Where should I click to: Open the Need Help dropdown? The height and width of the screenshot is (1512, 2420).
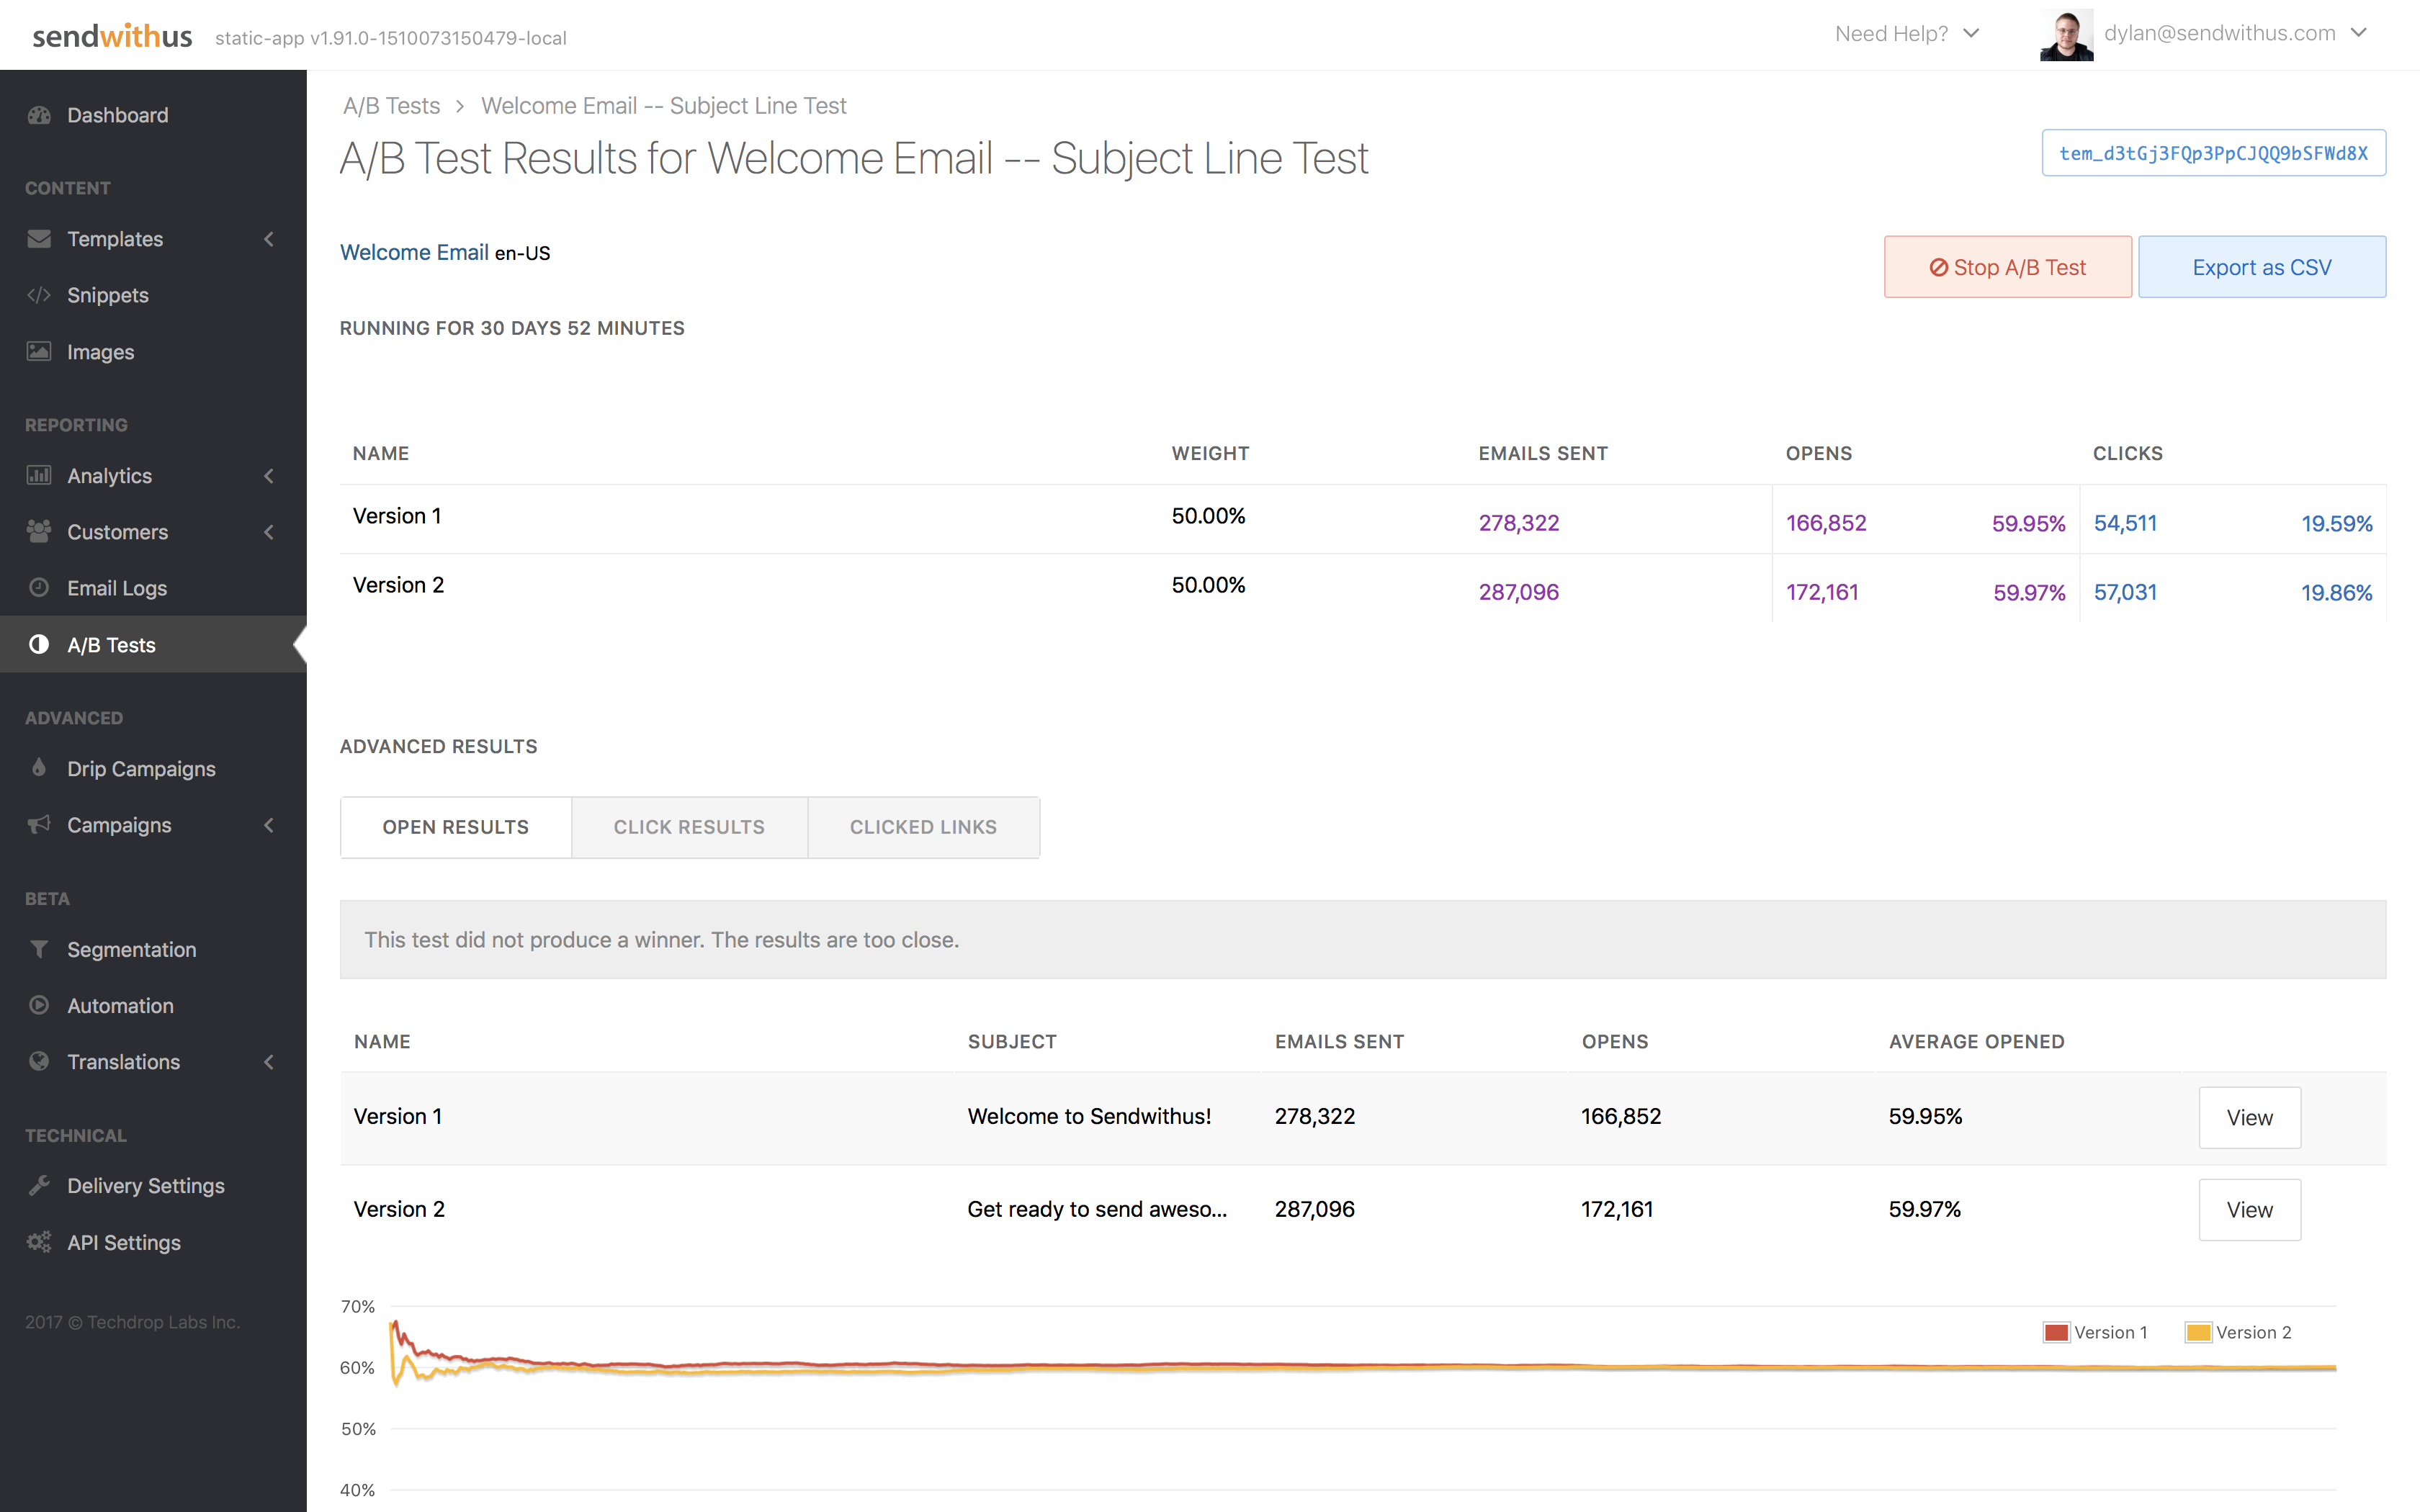(x=1906, y=34)
